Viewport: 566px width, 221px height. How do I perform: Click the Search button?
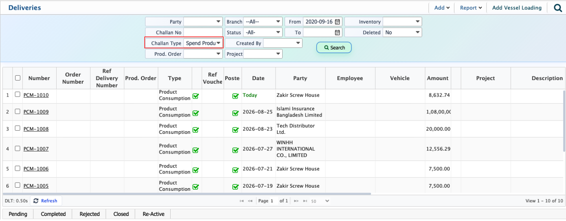334,47
